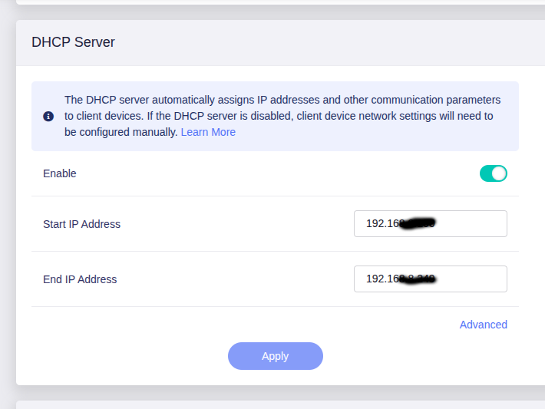Viewport: 545px width, 409px height.
Task: Click the Enable label text
Action: tap(60, 173)
